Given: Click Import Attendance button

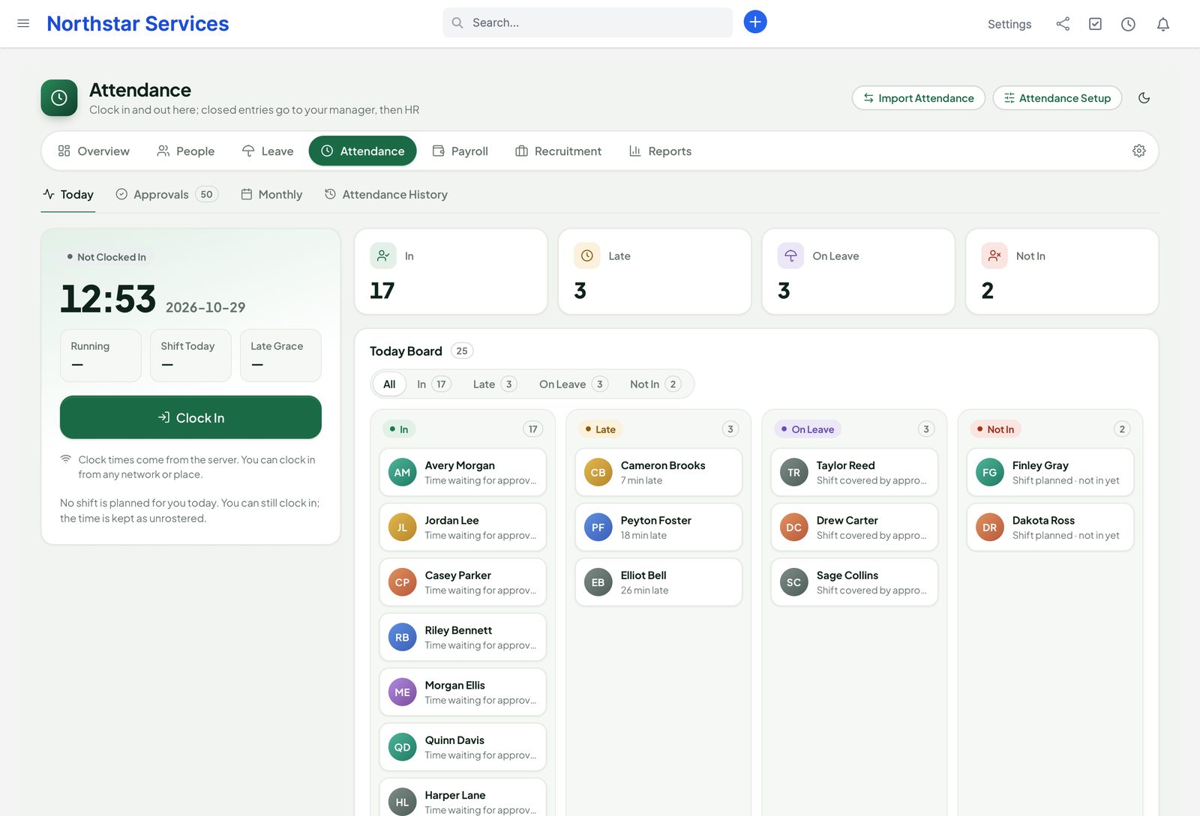Looking at the screenshot, I should [x=919, y=98].
